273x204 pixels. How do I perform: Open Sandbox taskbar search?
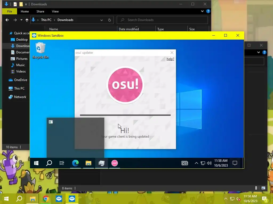49,163
